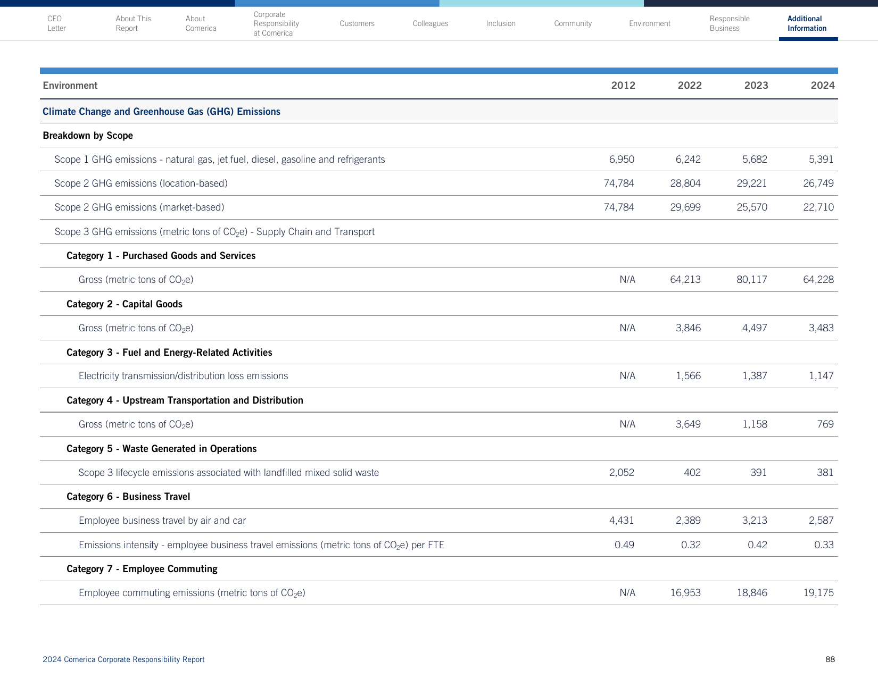The width and height of the screenshot is (878, 678).
Task: Click Climate Change and Greenhouse Gas Emissions heading
Action: [161, 112]
